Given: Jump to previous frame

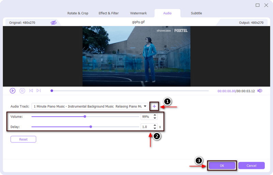Looking at the screenshot, I should [31, 90].
